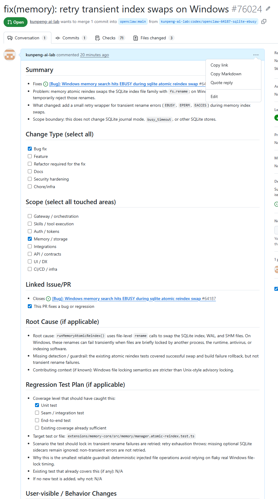This screenshot has height=499, width=278.
Task: Check the End-to-end test checkbox
Action: click(x=37, y=420)
